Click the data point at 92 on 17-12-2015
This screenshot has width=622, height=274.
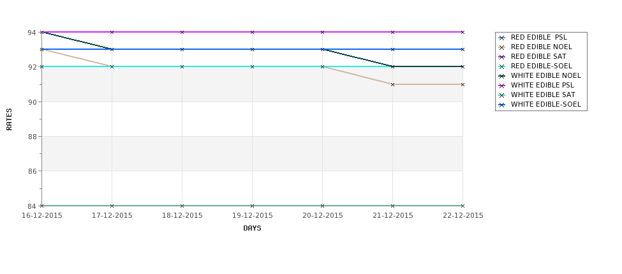click(112, 66)
